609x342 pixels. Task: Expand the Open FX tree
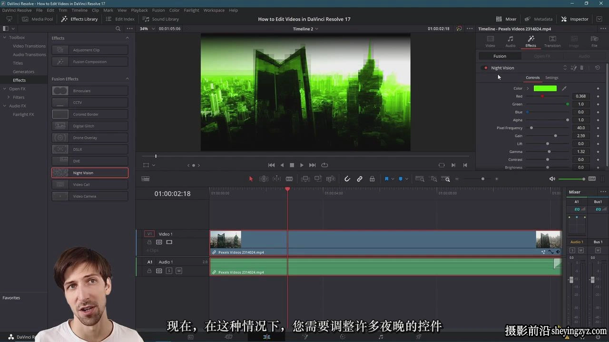(x=5, y=89)
